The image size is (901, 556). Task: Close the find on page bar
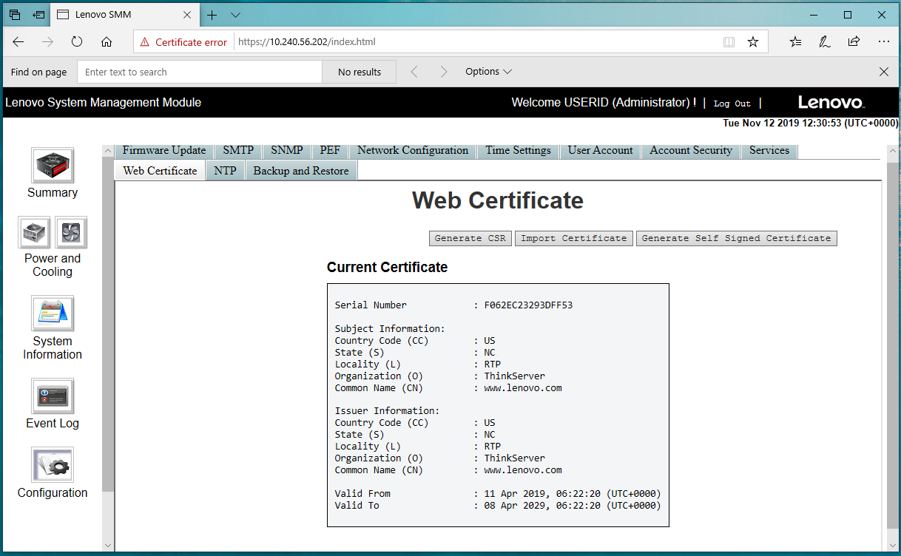[x=884, y=72]
